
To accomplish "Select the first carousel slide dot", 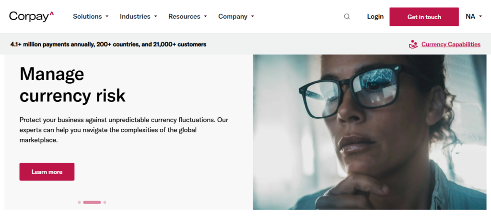I will (x=79, y=202).
